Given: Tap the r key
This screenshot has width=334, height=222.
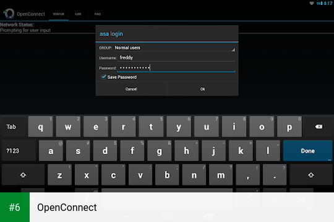Looking at the screenshot, I should tap(123, 126).
